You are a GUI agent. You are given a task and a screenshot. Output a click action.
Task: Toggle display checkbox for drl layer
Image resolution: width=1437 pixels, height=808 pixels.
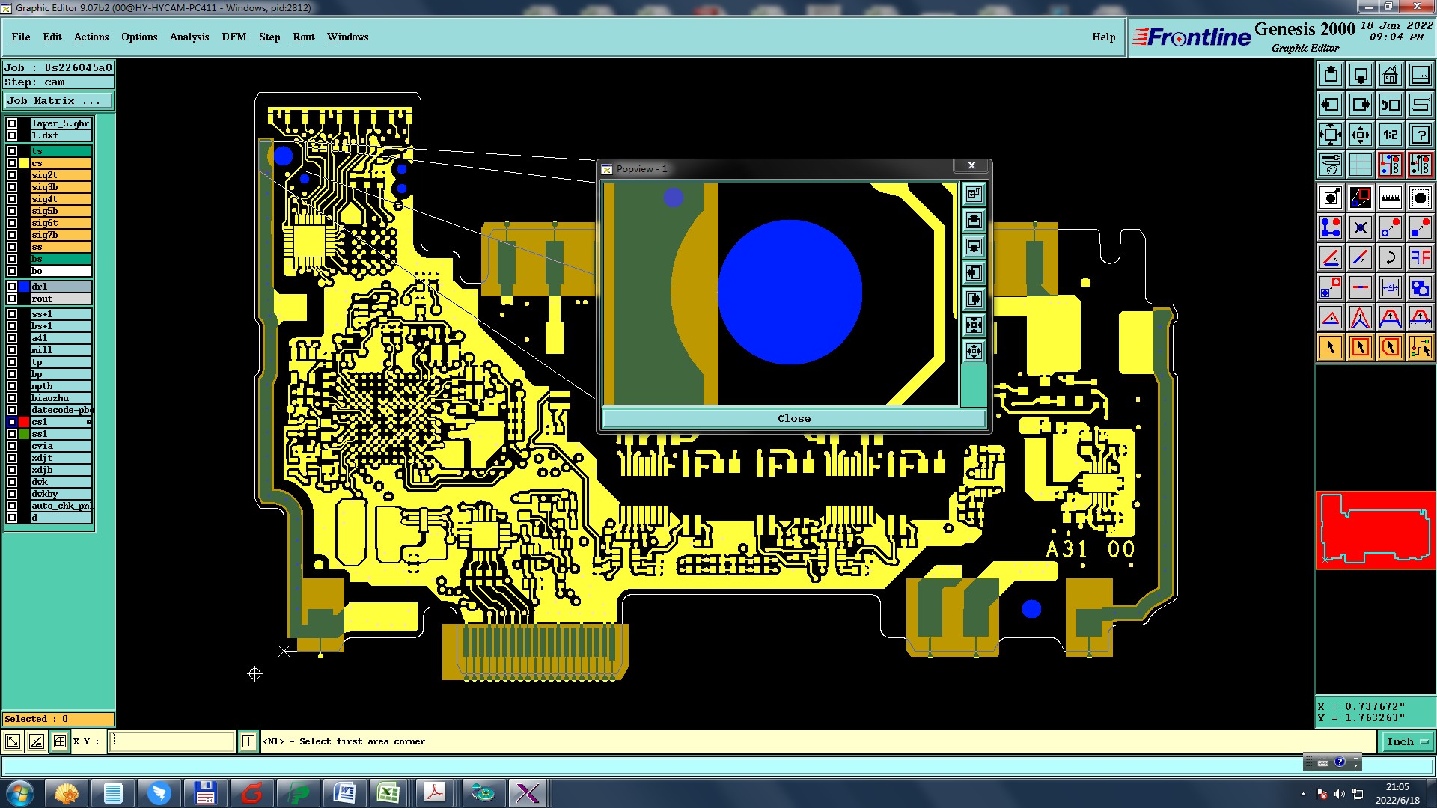pos(12,287)
